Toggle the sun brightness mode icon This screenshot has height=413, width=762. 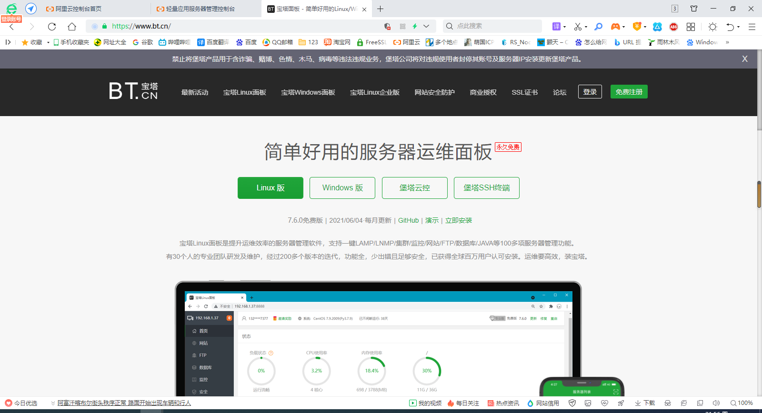tap(712, 27)
